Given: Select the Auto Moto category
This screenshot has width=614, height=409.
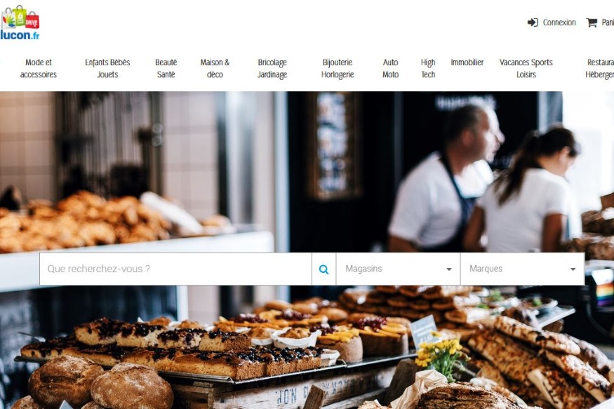Looking at the screenshot, I should click(390, 68).
